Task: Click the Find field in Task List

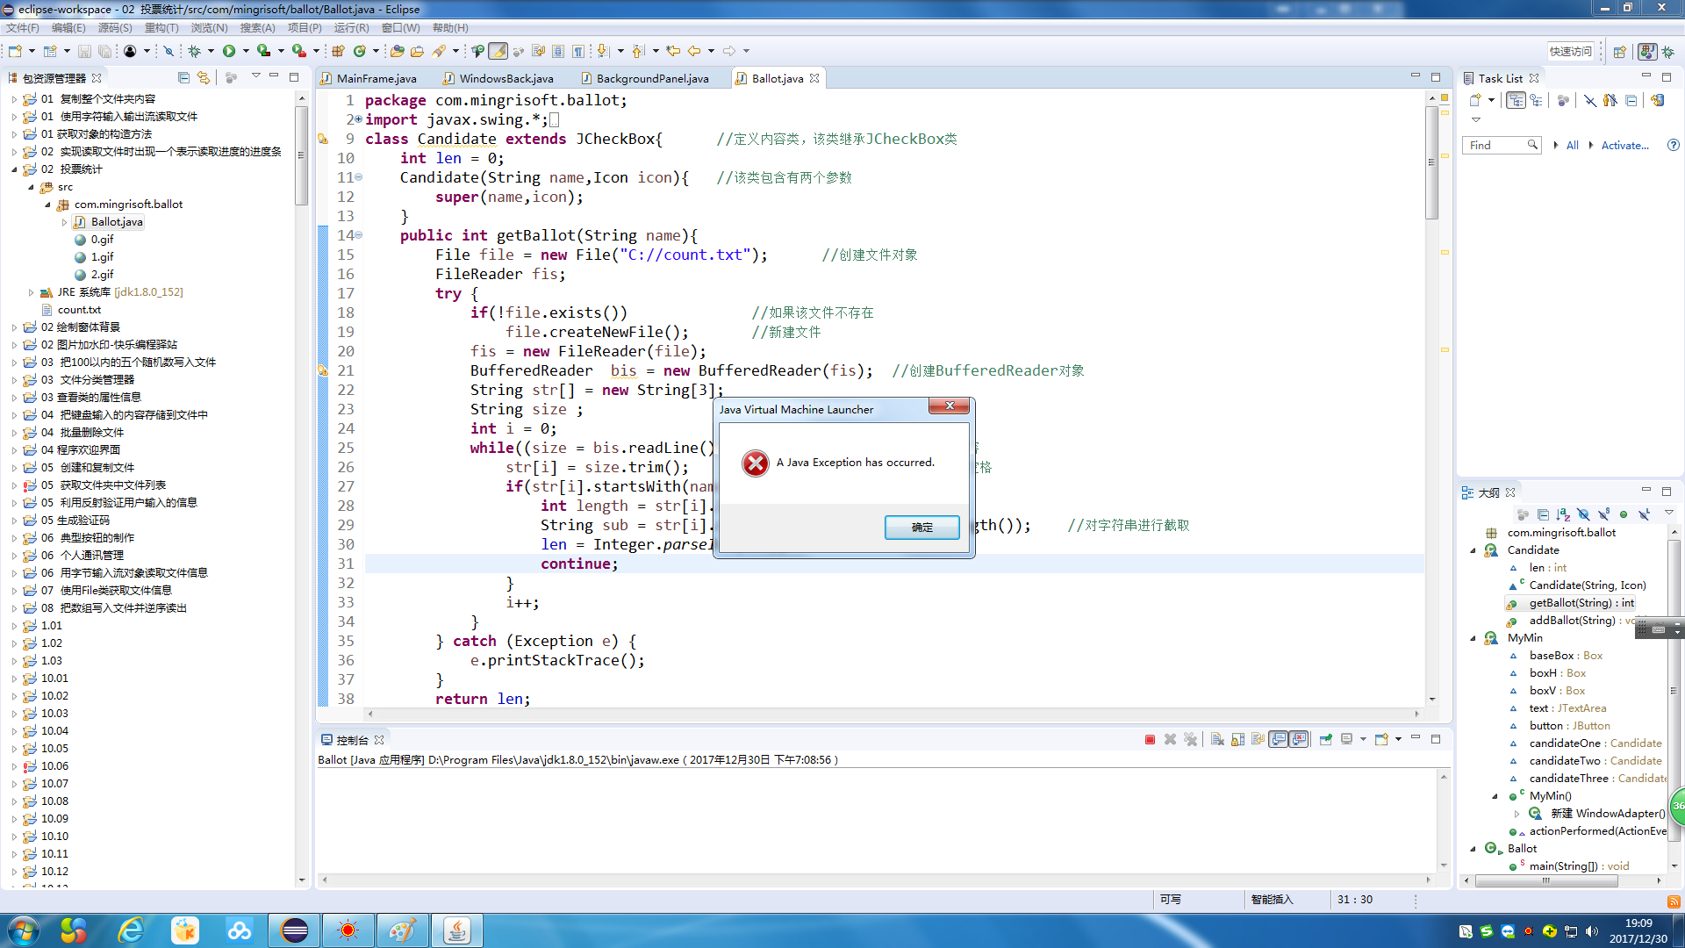Action: point(1502,145)
